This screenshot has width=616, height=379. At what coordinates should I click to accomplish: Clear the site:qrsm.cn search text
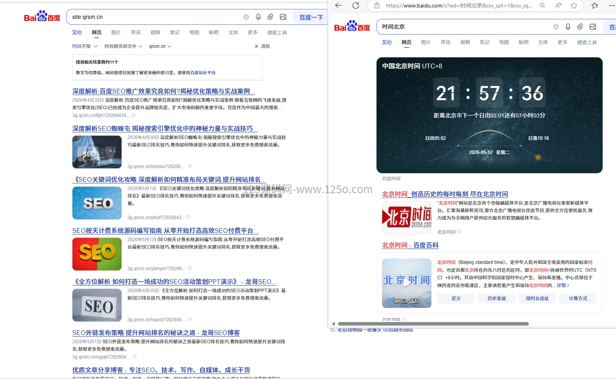click(x=246, y=17)
